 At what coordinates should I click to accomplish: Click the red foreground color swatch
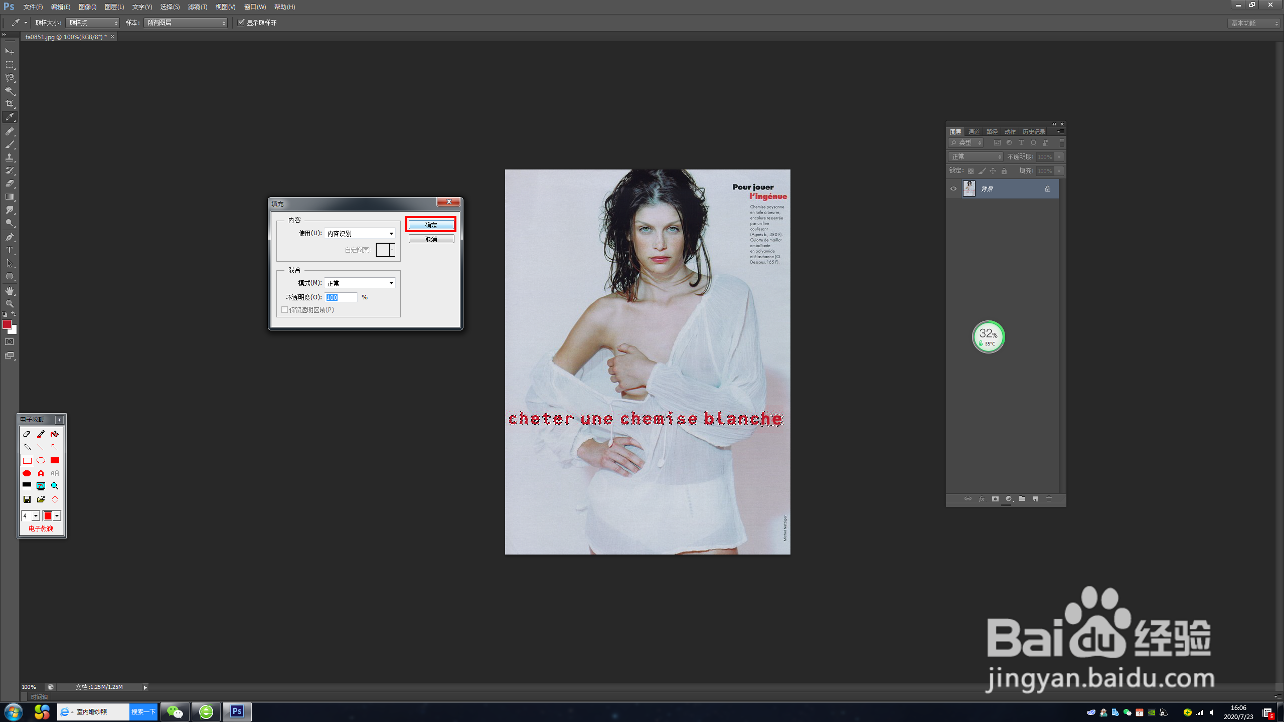pyautogui.click(x=7, y=324)
